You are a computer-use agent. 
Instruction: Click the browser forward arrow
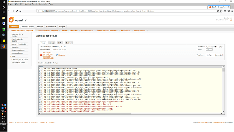tap(13, 11)
